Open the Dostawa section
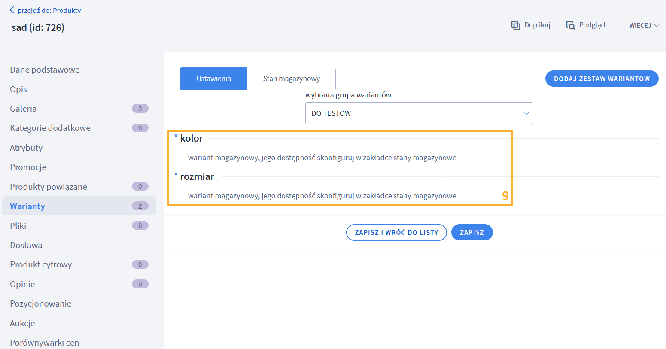Viewport: 666px width, 349px height. tap(26, 245)
